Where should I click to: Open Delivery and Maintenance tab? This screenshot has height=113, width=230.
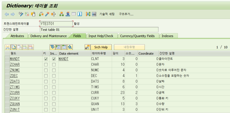pyautogui.click(x=49, y=36)
